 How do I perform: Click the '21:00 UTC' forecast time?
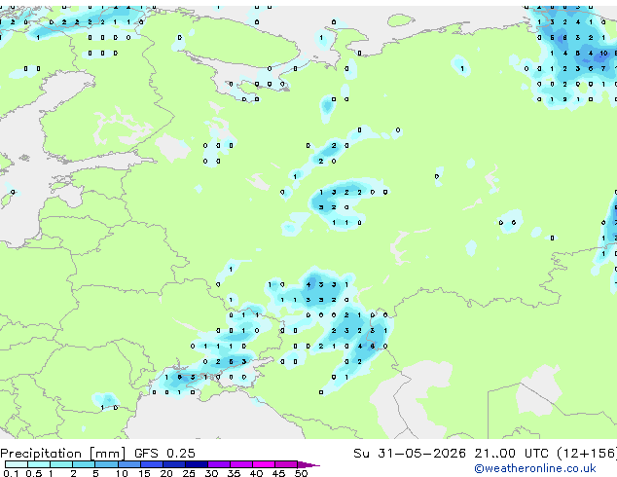point(511,454)
